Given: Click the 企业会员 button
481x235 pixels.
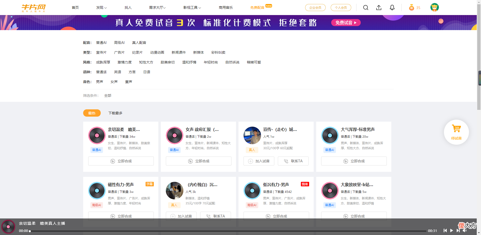Looking at the screenshot, I should 315,8.
